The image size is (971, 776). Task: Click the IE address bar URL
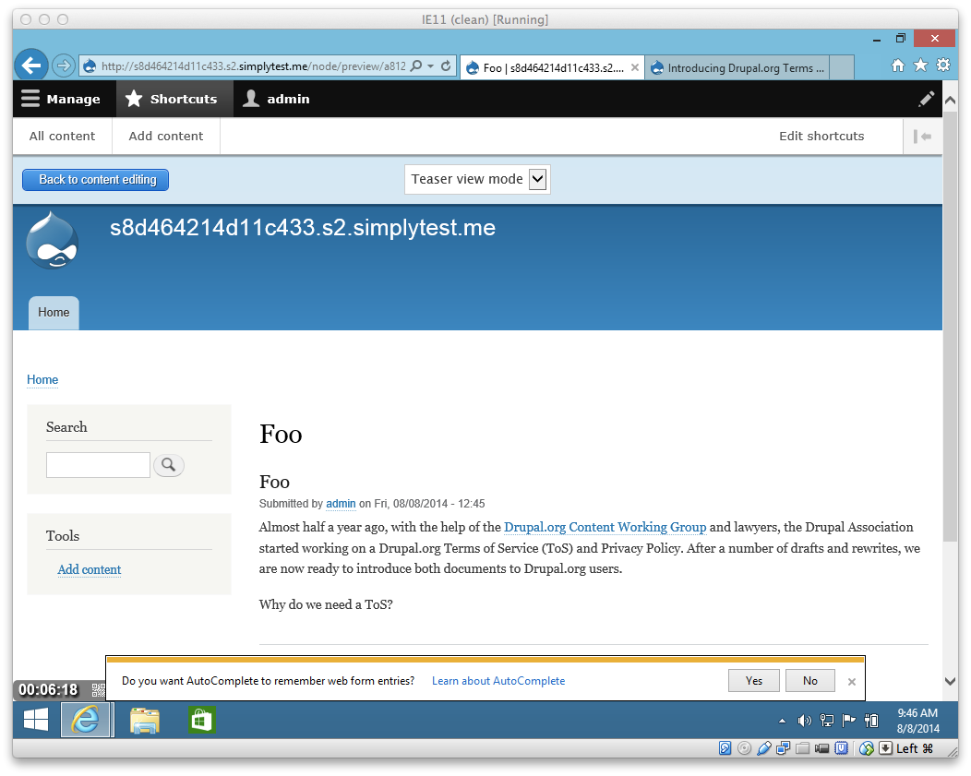tap(253, 66)
